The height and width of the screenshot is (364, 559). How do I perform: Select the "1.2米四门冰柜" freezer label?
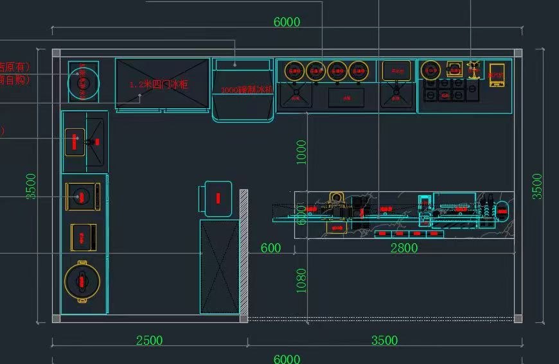(x=158, y=84)
